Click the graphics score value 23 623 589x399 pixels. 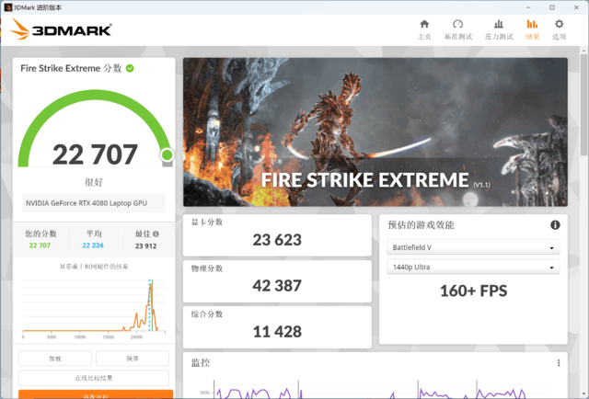pyautogui.click(x=277, y=240)
